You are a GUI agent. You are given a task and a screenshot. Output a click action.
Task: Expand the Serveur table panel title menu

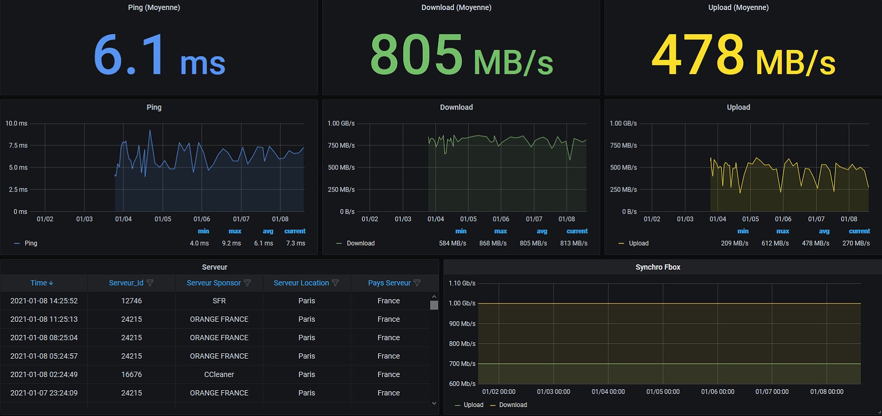point(215,267)
